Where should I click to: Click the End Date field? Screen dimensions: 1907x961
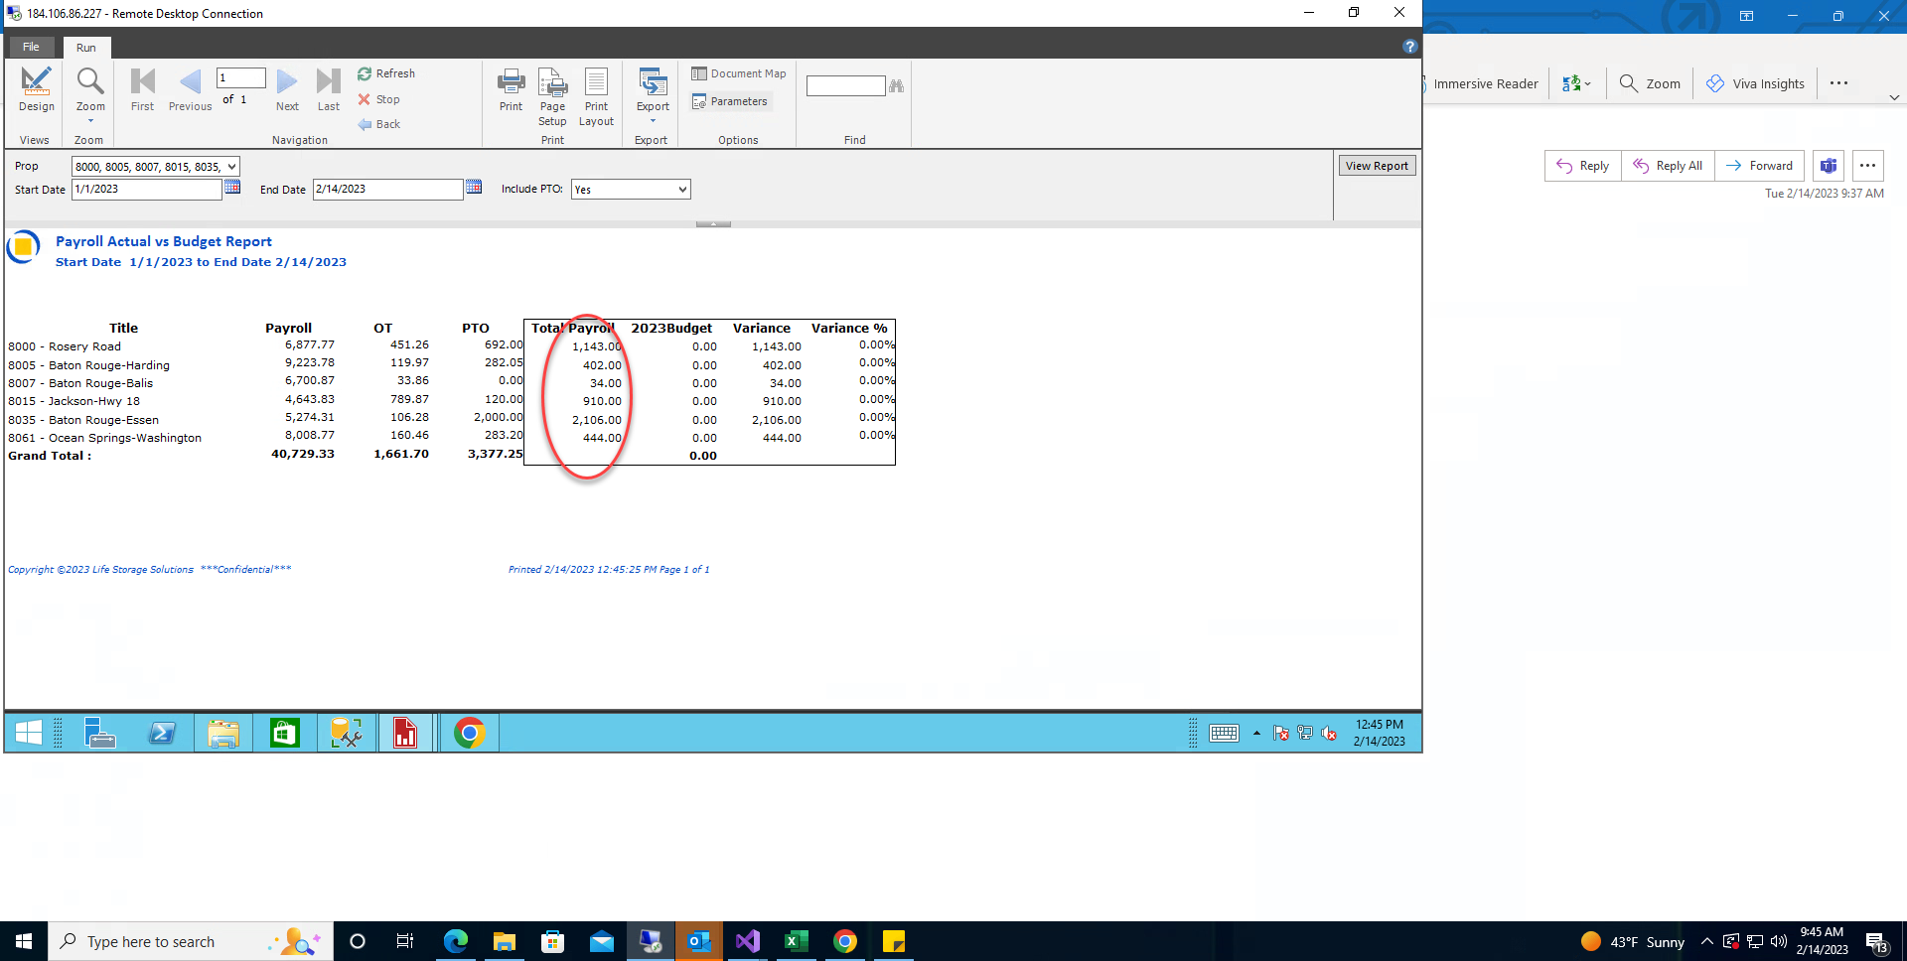pyautogui.click(x=387, y=189)
